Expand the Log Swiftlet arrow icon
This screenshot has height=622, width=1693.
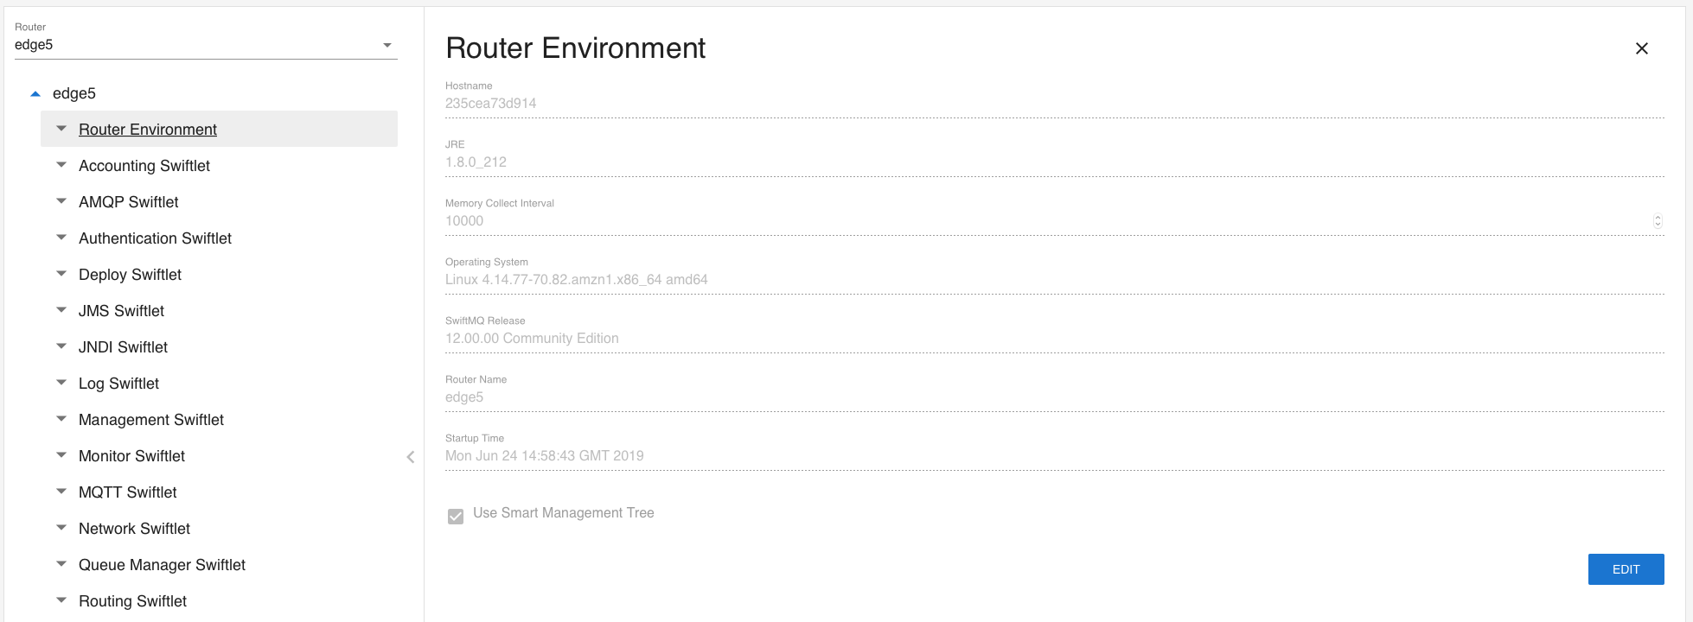61,383
